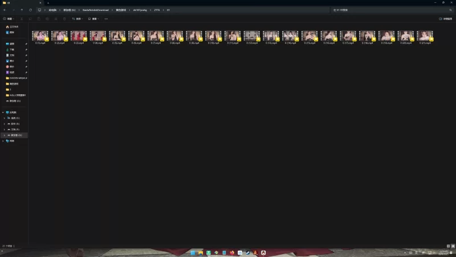Open the Sort dropdown in toolbar
This screenshot has height=257, width=456.
point(78,19)
